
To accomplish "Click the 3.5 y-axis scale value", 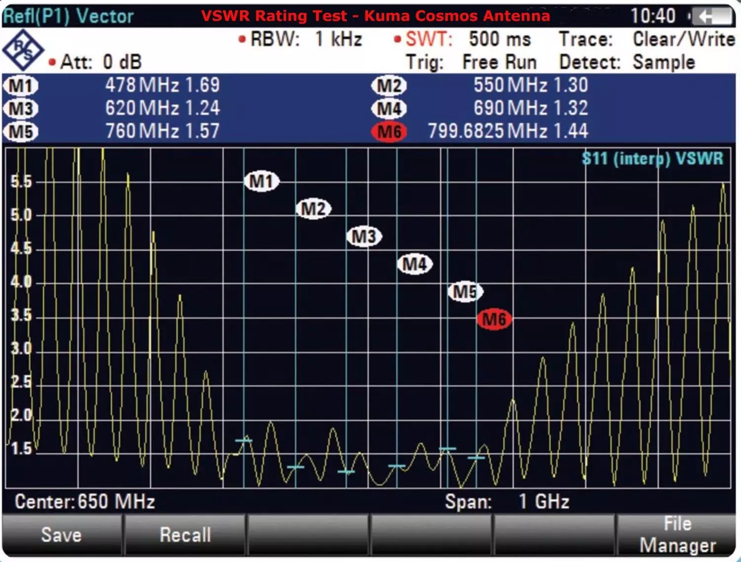I will point(21,315).
